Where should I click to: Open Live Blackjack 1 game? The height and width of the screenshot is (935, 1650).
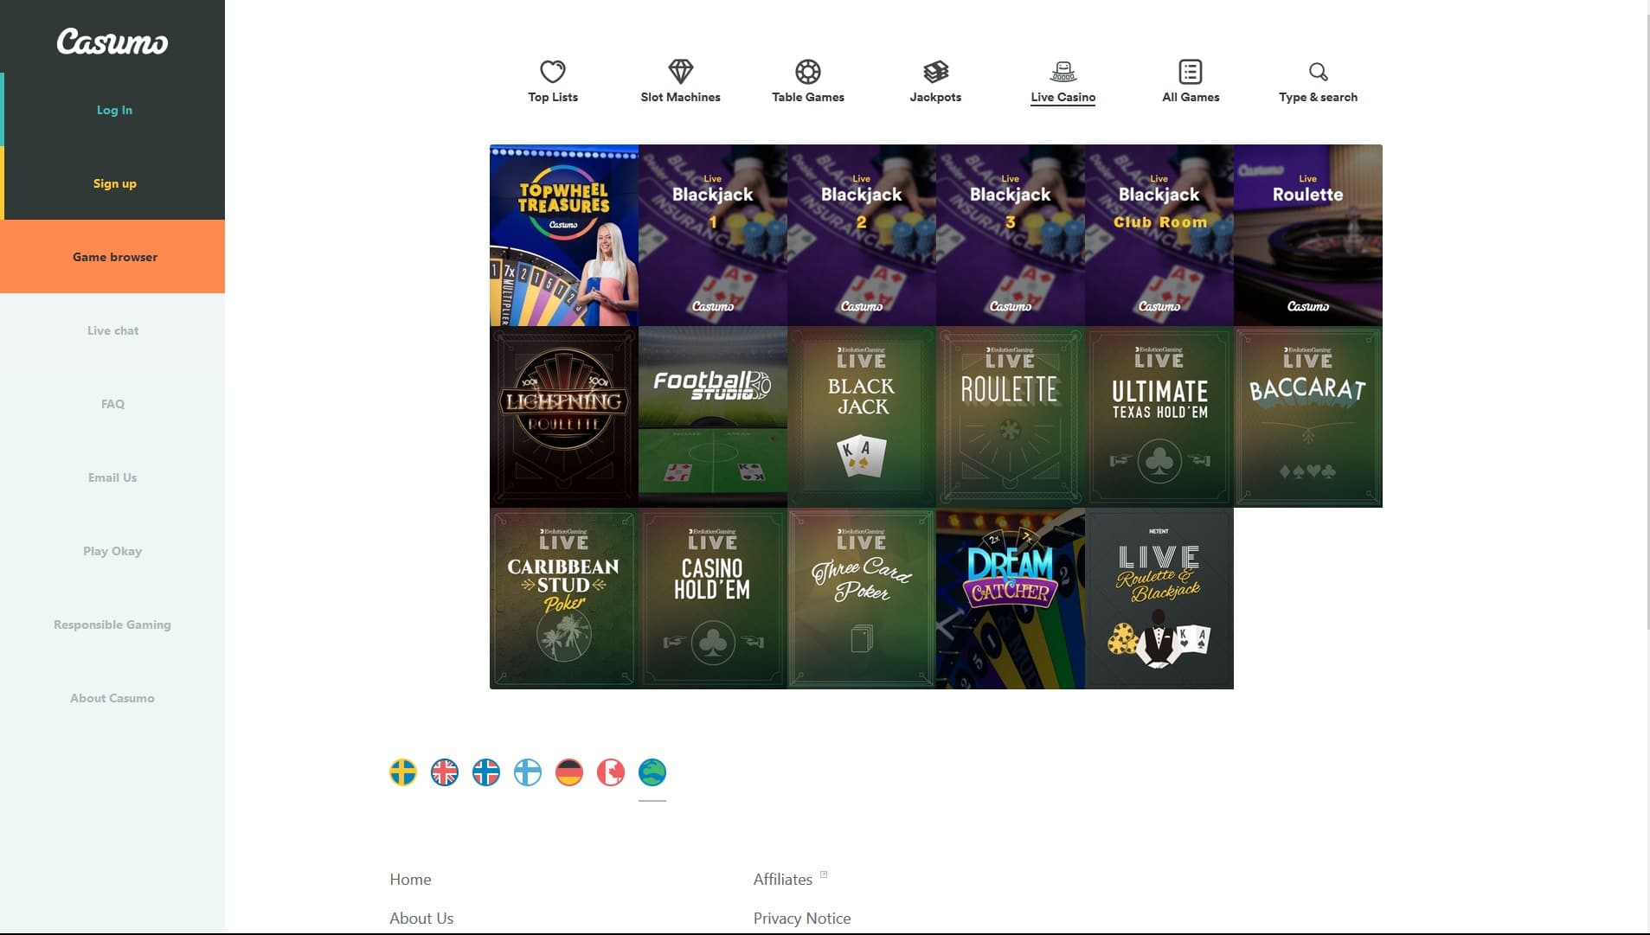tap(713, 235)
